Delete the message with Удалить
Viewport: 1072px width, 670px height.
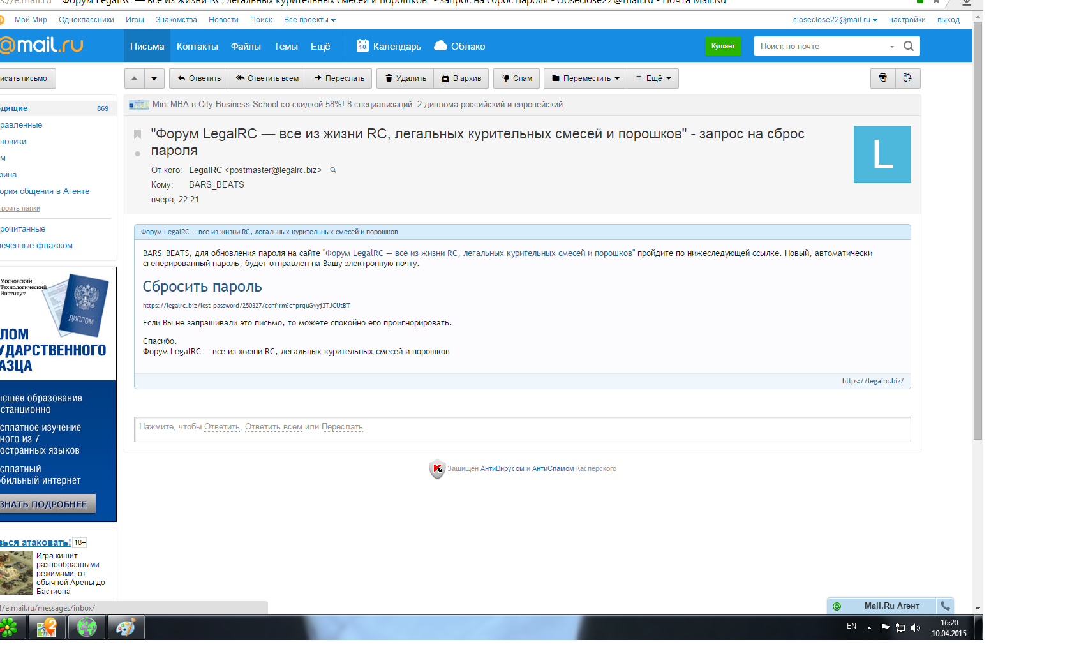click(406, 78)
